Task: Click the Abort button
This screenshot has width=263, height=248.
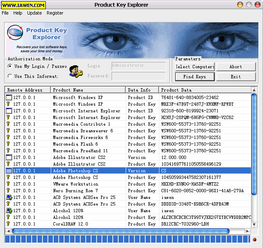Action: point(236,67)
